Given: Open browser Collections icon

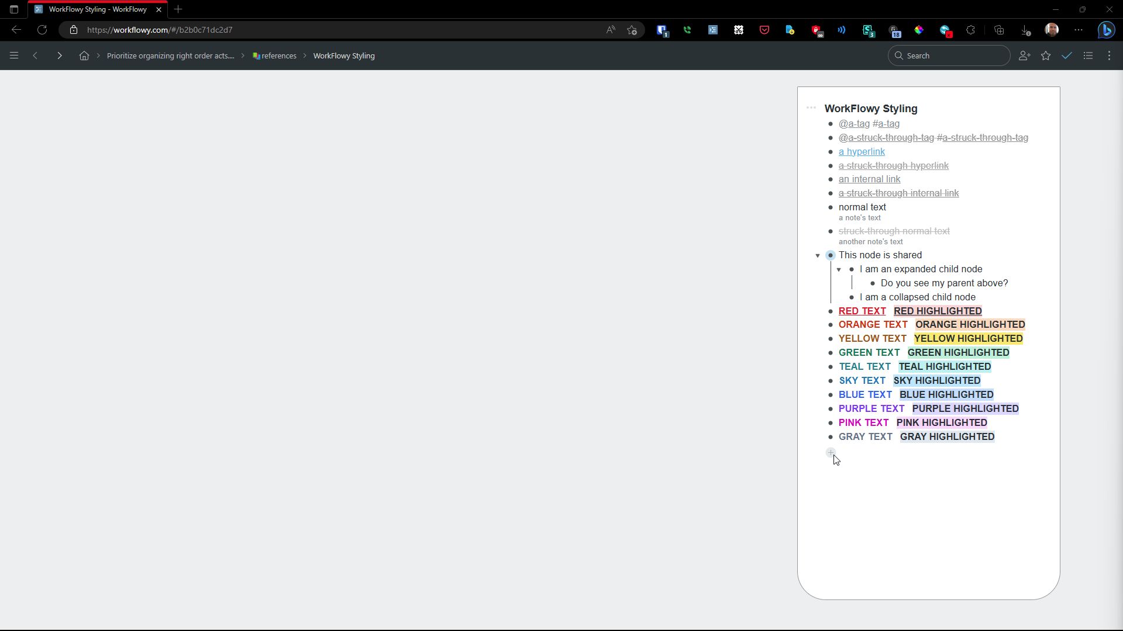Looking at the screenshot, I should (999, 30).
